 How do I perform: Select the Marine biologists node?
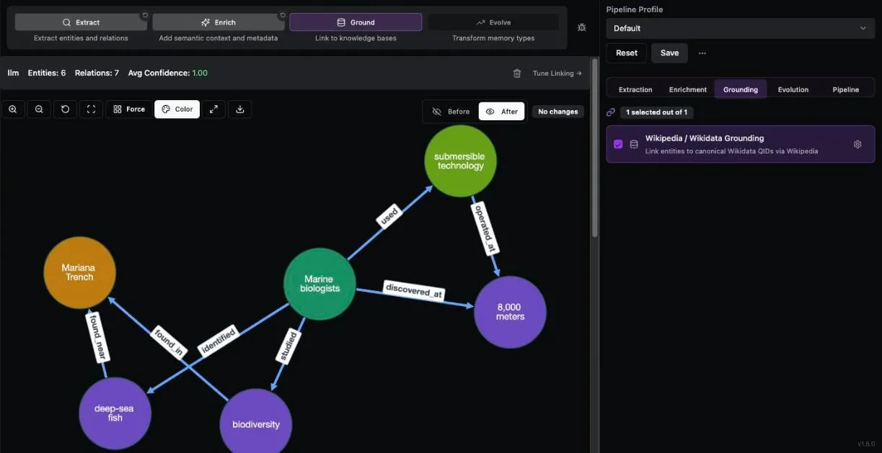point(319,284)
